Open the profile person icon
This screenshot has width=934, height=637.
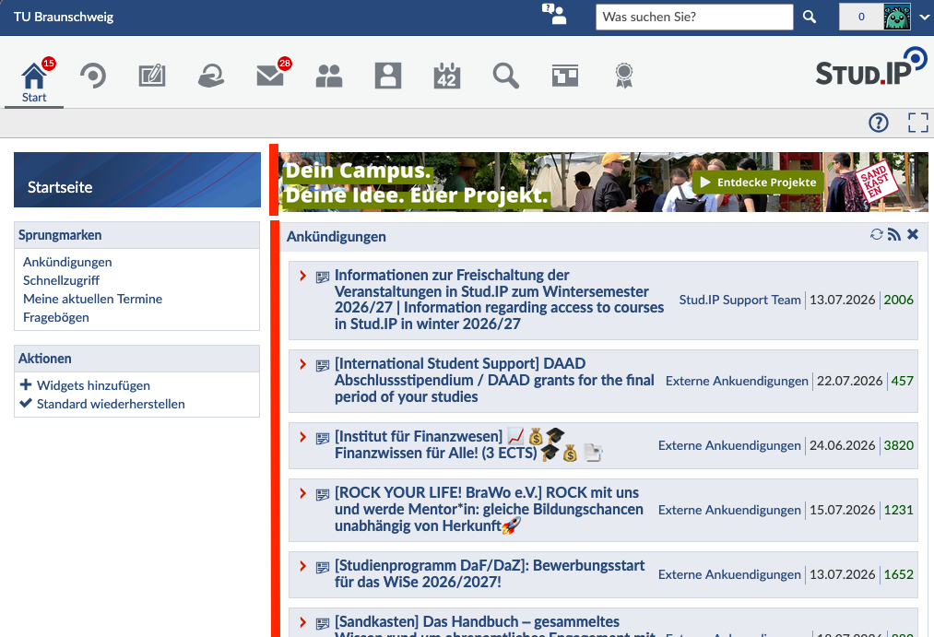(388, 77)
